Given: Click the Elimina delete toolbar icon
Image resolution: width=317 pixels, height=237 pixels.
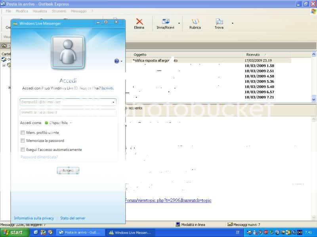Looking at the screenshot, I should click(139, 22).
